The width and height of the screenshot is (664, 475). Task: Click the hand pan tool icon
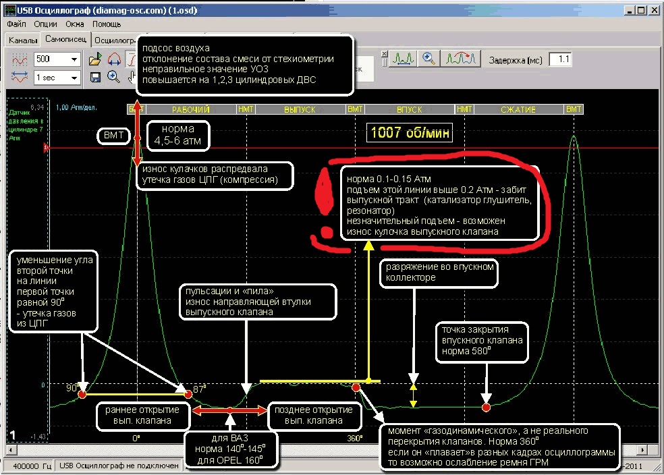point(132,76)
